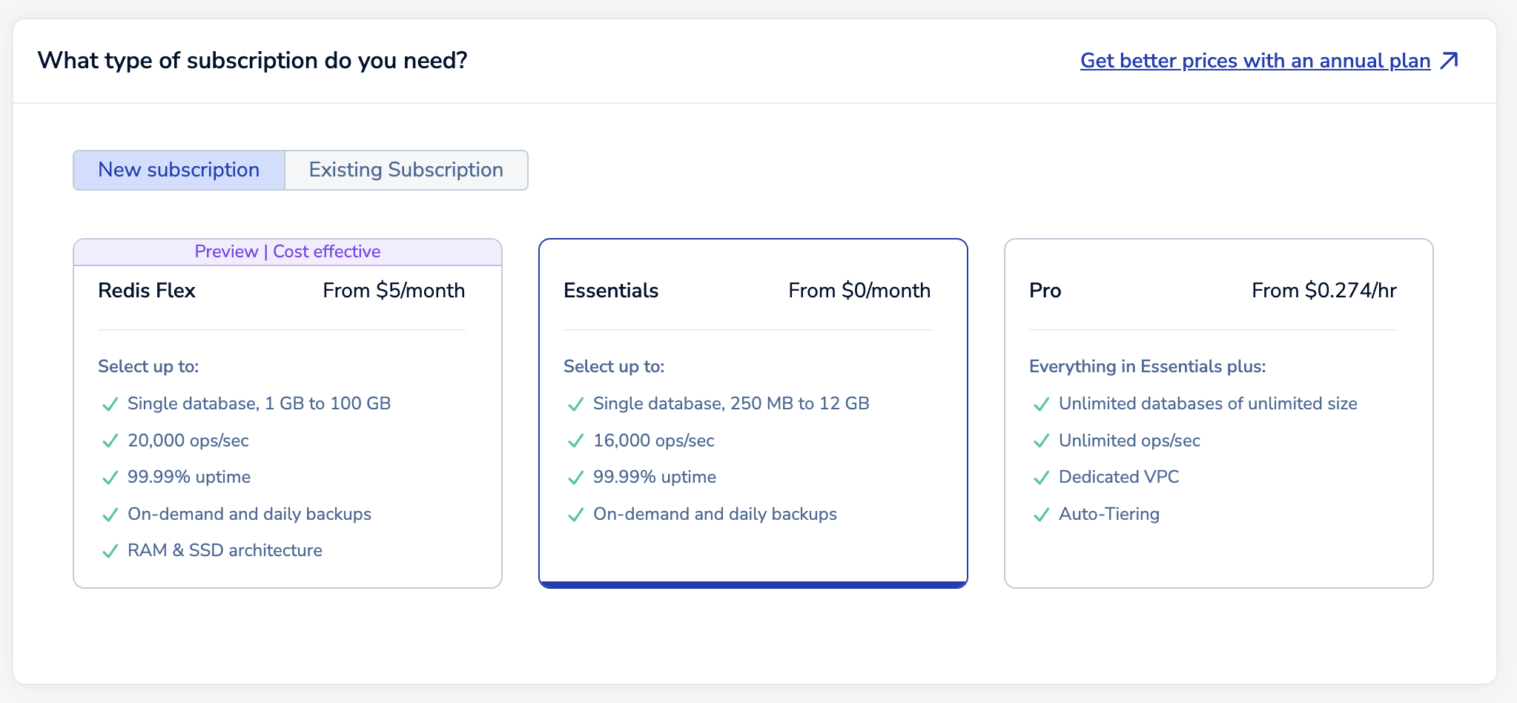The width and height of the screenshot is (1517, 703).
Task: Click the From $0.274/hr price label
Action: coord(1323,291)
